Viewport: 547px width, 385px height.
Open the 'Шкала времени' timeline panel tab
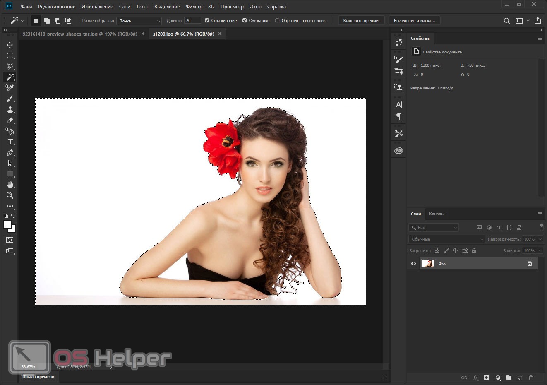38,376
